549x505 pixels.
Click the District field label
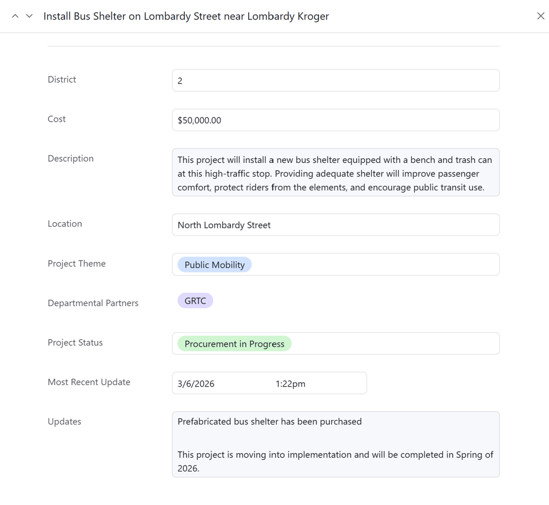(62, 79)
